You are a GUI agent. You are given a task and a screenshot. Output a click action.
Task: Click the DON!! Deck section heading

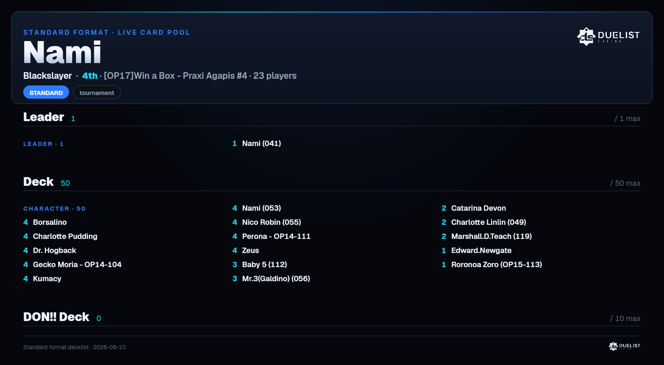click(x=56, y=317)
